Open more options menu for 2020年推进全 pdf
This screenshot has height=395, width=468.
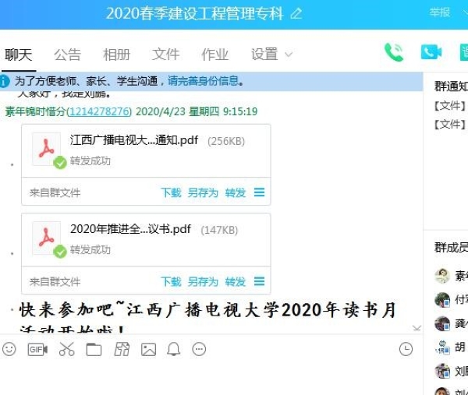[260, 281]
